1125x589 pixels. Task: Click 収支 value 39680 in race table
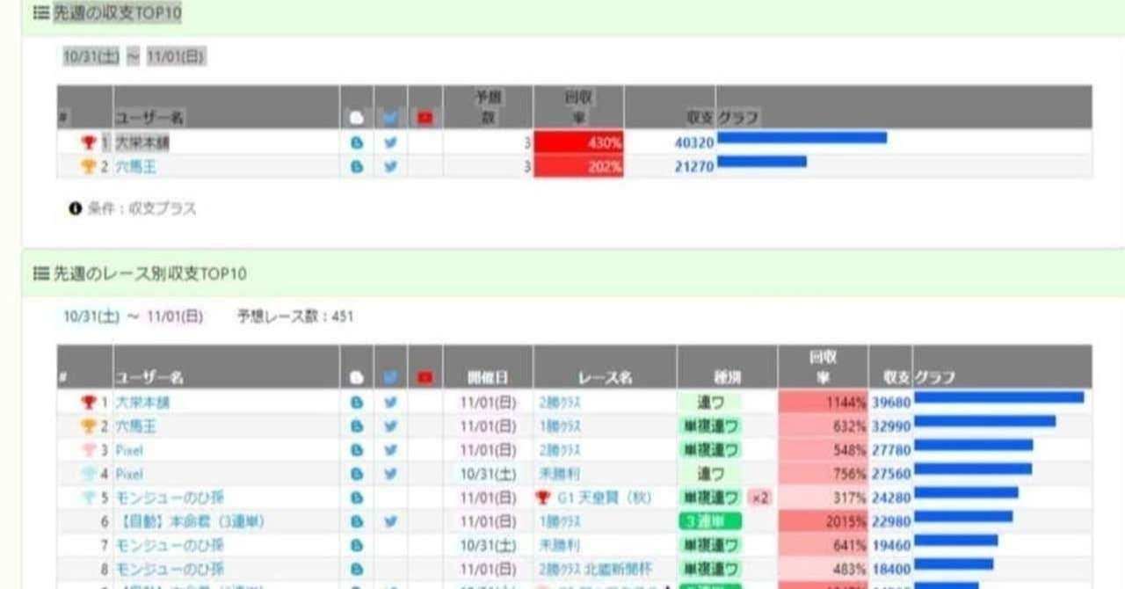tap(891, 402)
